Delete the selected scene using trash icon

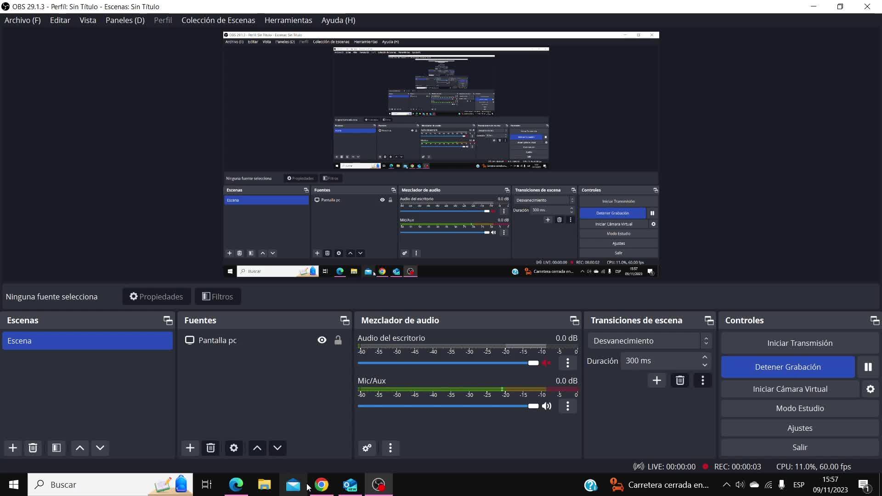tap(33, 448)
